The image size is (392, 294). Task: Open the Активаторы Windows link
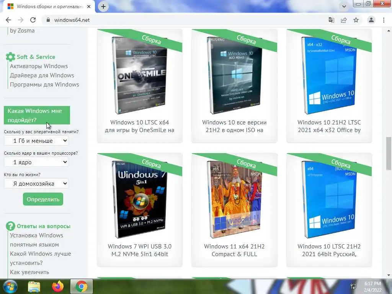39,66
